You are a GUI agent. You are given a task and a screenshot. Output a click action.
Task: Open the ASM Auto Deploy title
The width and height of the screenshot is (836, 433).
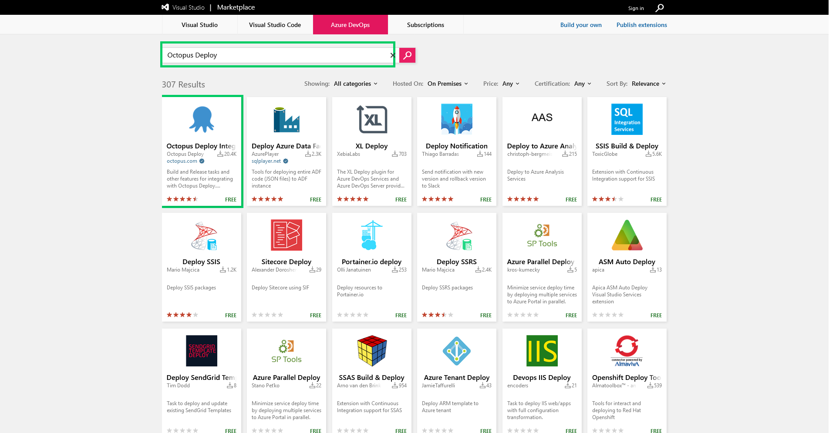(627, 262)
